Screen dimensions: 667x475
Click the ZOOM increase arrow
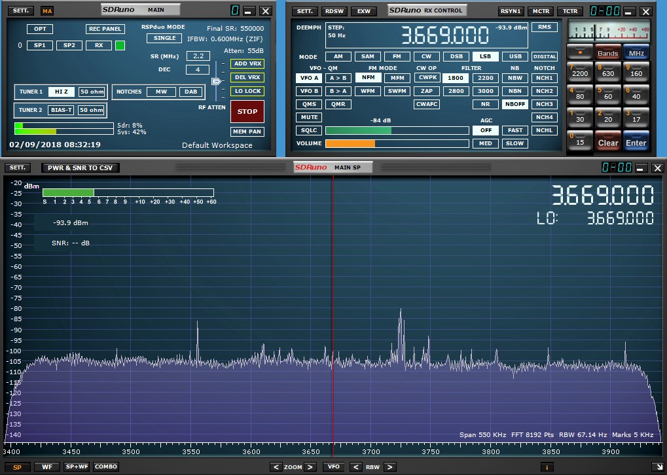pos(310,467)
